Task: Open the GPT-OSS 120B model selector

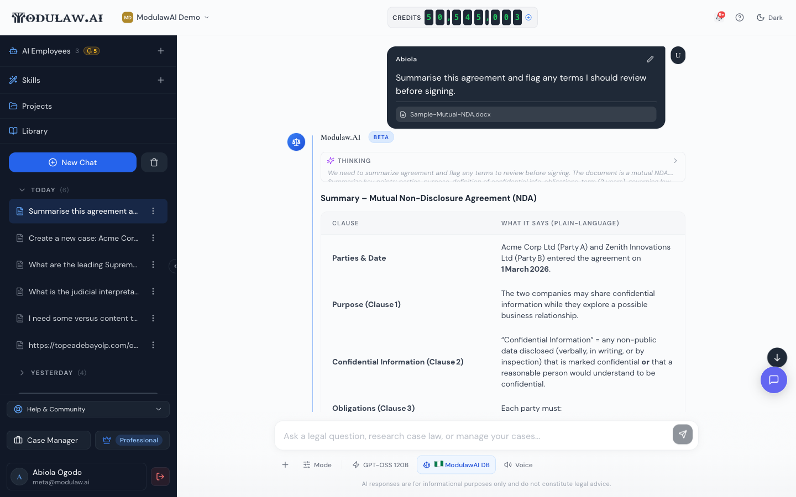Action: pos(380,465)
